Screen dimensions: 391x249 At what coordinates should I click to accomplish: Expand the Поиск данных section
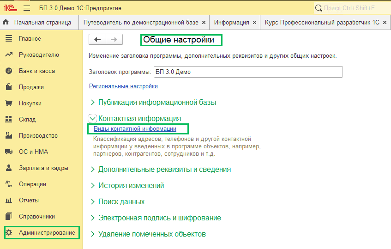coord(93,202)
